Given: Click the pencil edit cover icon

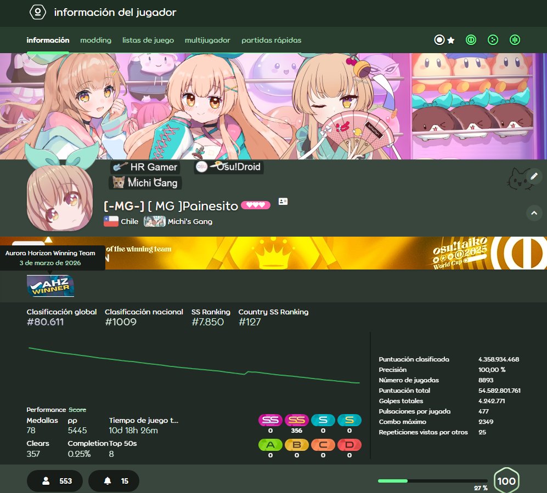Looking at the screenshot, I should (534, 176).
